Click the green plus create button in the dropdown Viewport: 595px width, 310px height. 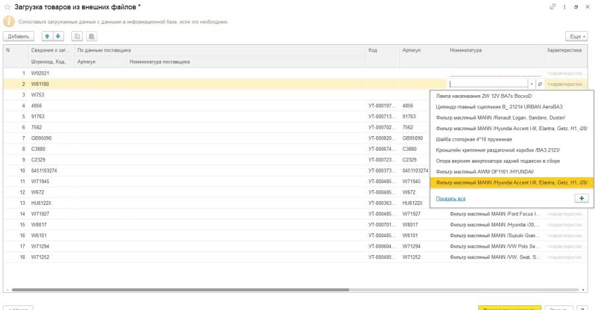[x=582, y=197]
